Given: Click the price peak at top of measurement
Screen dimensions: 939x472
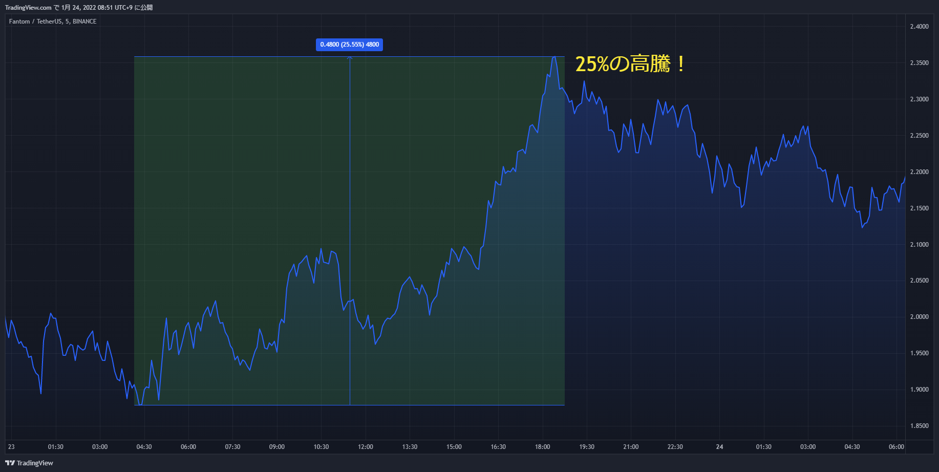Looking at the screenshot, I should [x=554, y=57].
